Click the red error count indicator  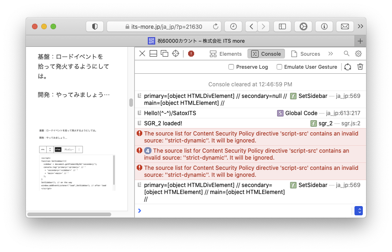(x=191, y=54)
